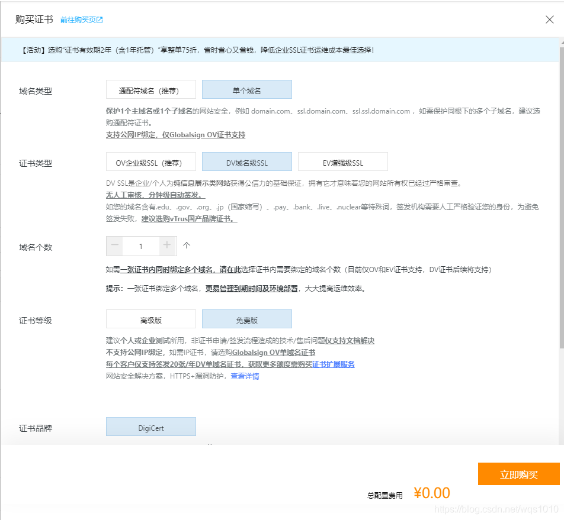The width and height of the screenshot is (564, 520).
Task: Choose OV企业级SSL（推荐）certificate type
Action: (150, 161)
